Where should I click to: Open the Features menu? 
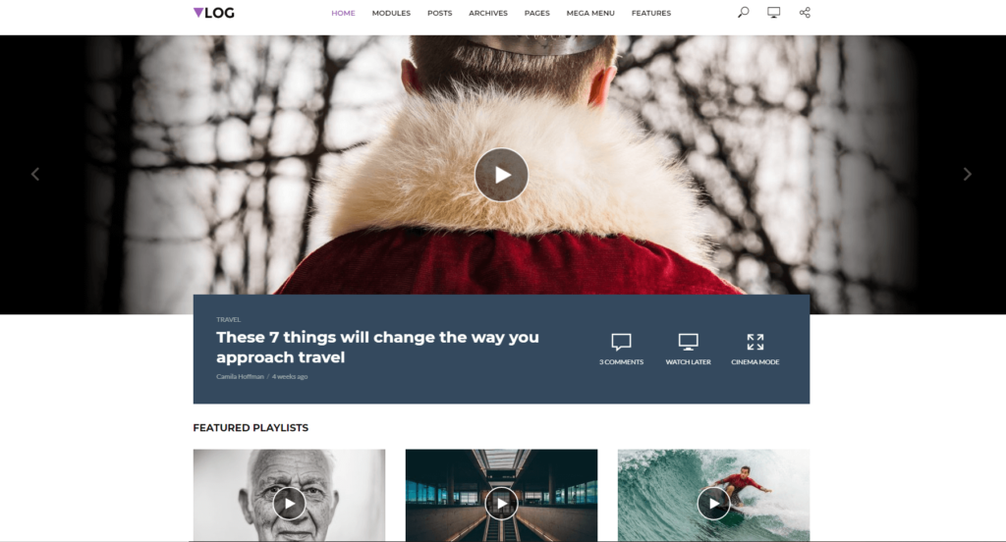651,13
